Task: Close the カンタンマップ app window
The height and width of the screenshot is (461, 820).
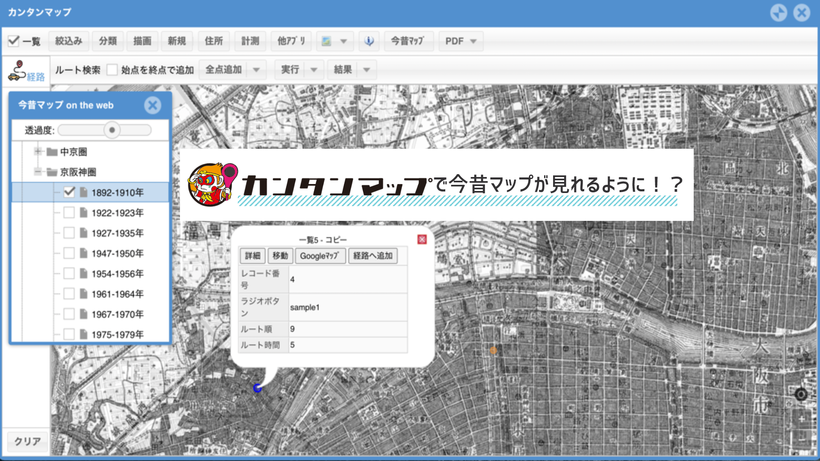Action: click(802, 13)
